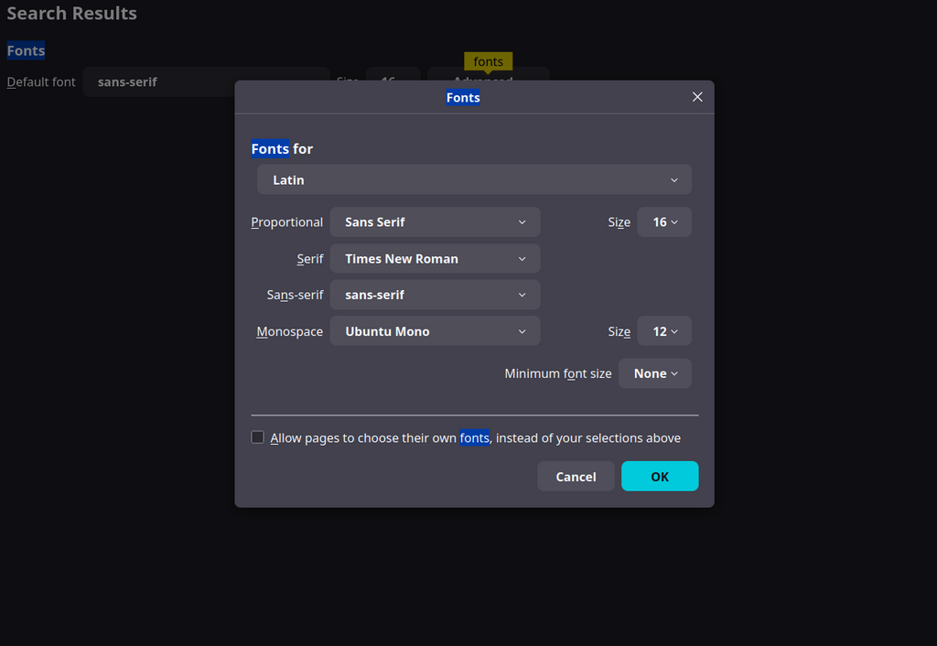The image size is (937, 646).
Task: Open Default font sans-serif dropdown in background page
Action: click(206, 81)
